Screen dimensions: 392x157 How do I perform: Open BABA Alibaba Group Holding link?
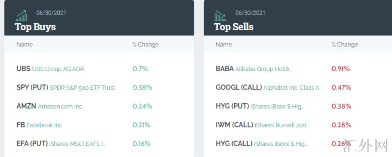pyautogui.click(x=254, y=69)
